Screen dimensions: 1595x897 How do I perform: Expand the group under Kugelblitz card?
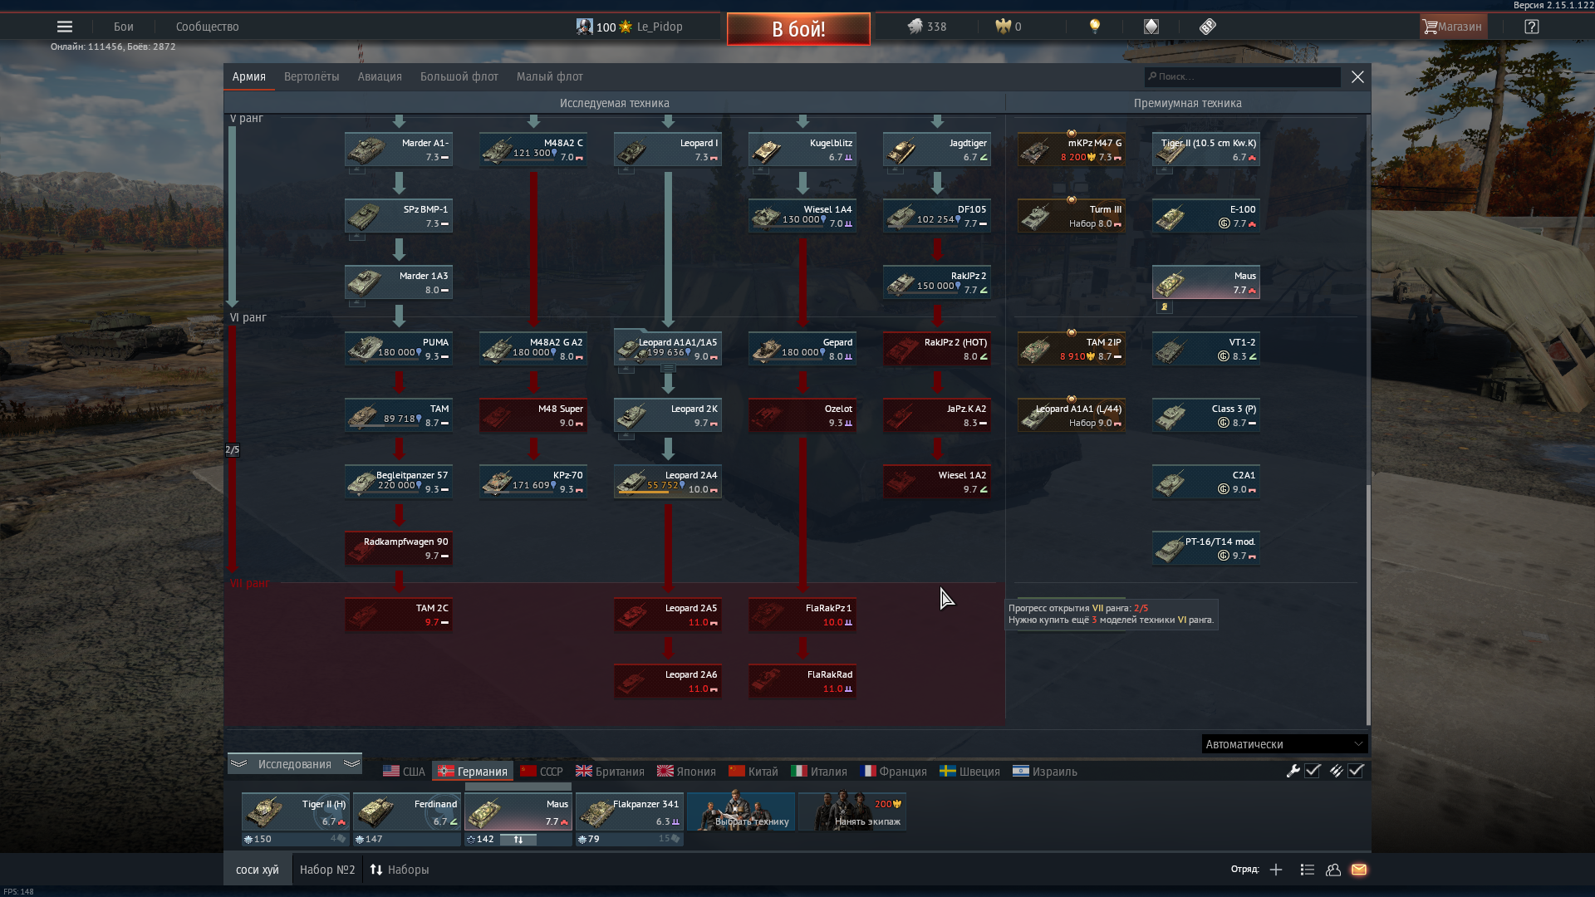pos(760,170)
